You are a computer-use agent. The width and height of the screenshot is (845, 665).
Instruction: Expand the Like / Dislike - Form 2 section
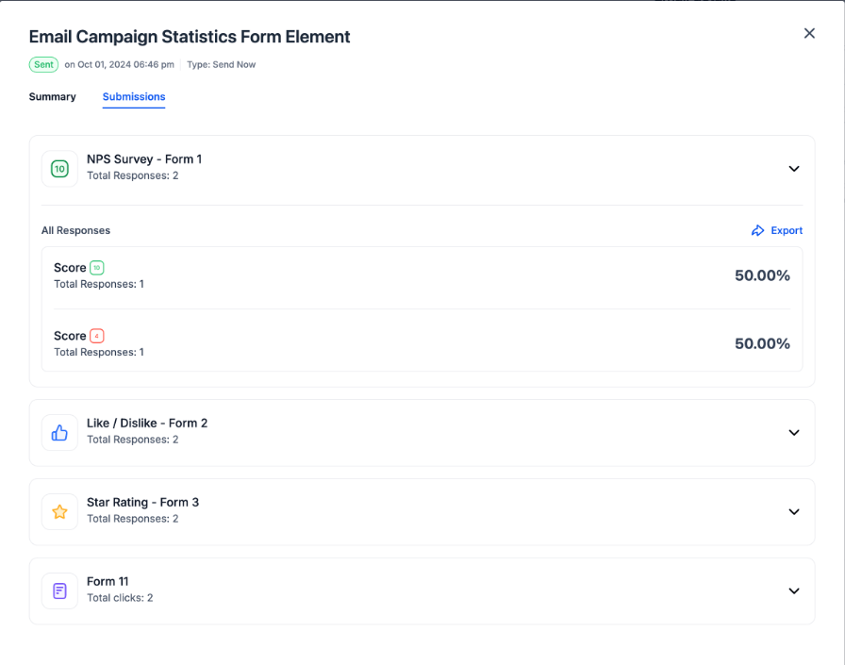tap(794, 433)
